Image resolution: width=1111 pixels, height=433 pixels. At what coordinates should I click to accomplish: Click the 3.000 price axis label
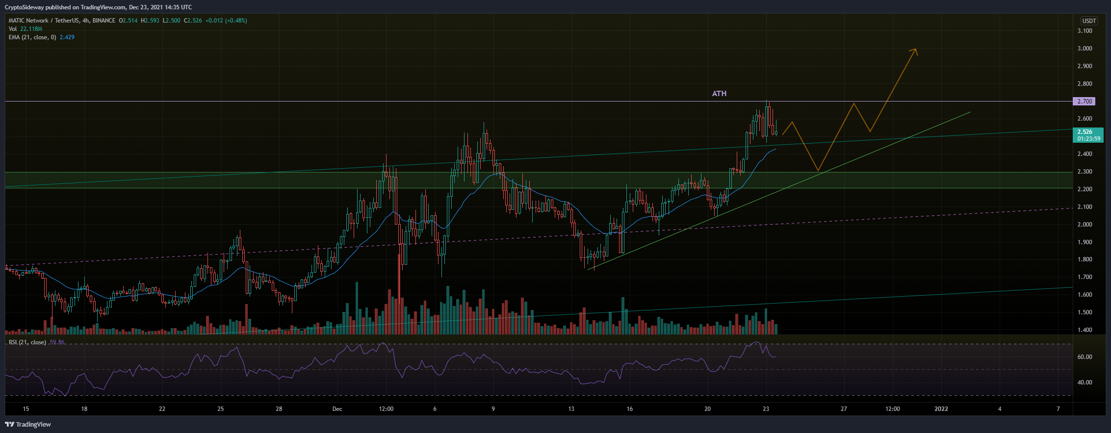pos(1085,49)
